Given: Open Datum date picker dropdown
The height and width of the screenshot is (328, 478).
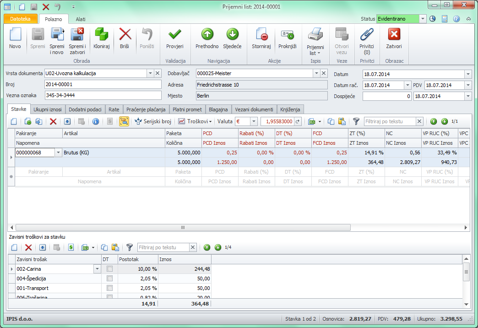Looking at the screenshot, I should 468,74.
